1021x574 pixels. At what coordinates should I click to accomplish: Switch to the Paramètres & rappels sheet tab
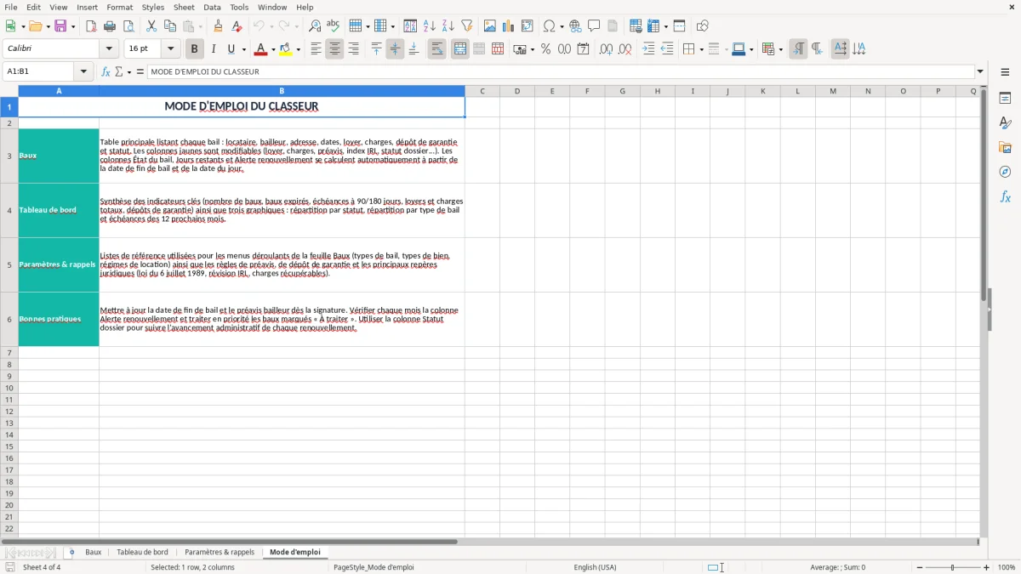pyautogui.click(x=220, y=552)
